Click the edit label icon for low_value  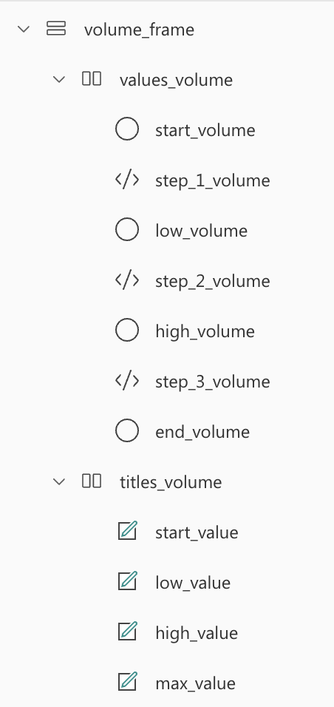(128, 581)
